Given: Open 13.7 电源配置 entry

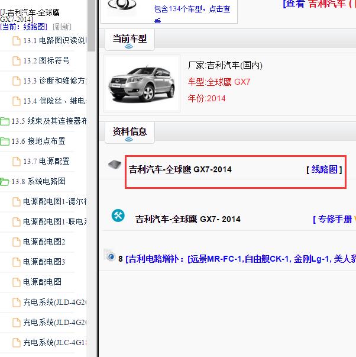Looking at the screenshot, I should click(46, 161).
